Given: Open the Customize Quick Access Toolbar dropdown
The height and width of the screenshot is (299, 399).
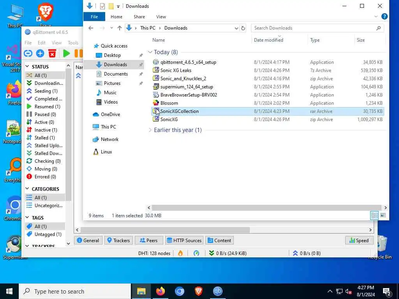Looking at the screenshot, I should click(x=118, y=6).
